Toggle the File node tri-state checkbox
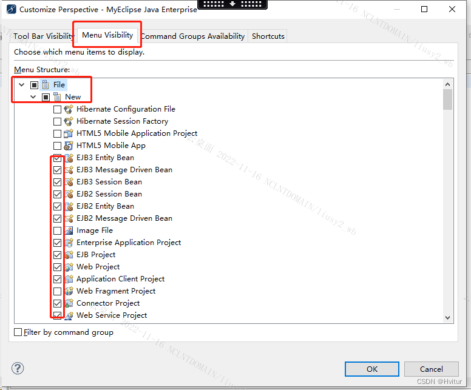 tap(34, 85)
